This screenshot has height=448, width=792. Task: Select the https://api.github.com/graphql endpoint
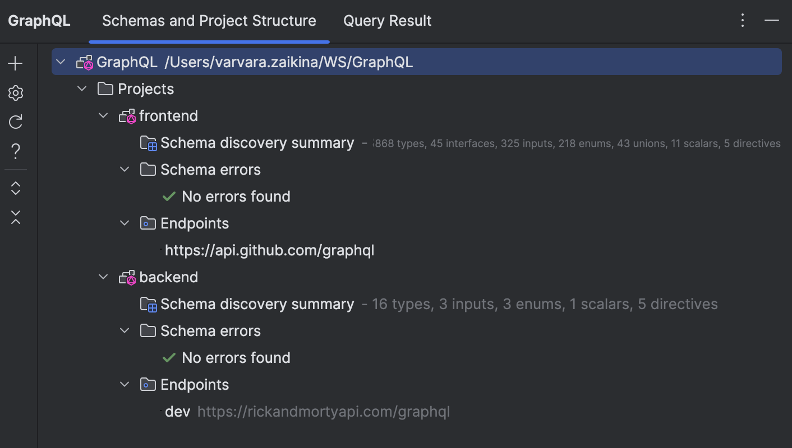270,250
